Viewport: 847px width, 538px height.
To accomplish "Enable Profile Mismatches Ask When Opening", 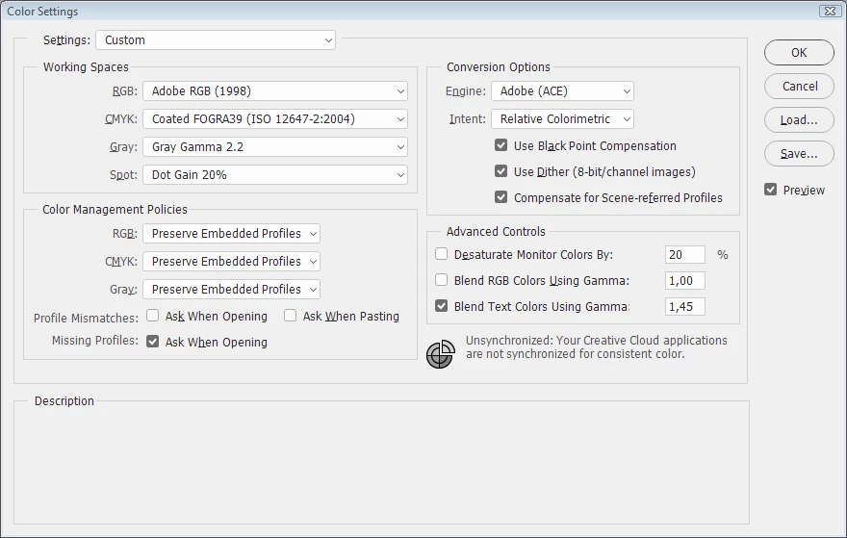I will tap(152, 316).
